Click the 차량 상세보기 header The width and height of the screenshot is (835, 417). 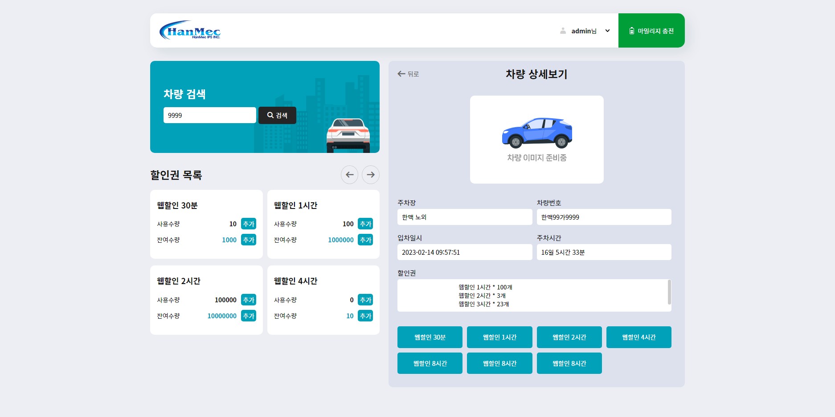tap(536, 74)
